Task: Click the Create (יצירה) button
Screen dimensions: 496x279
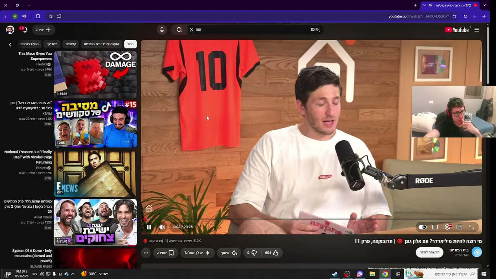Action: pos(43,29)
